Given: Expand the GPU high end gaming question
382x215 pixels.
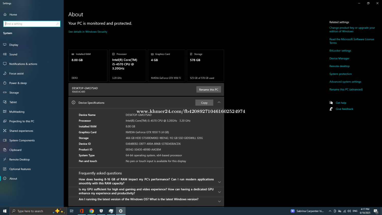Looking at the screenshot, I should pyautogui.click(x=220, y=192).
